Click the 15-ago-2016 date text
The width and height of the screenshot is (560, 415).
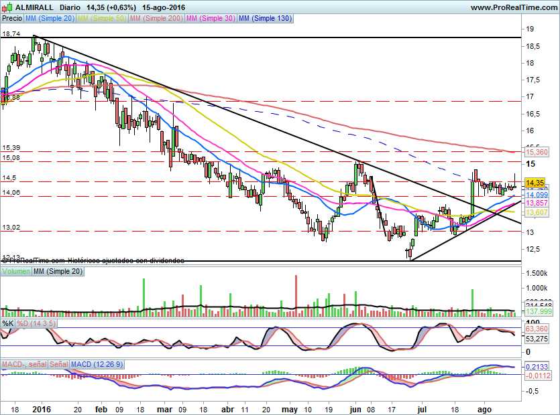tap(164, 7)
